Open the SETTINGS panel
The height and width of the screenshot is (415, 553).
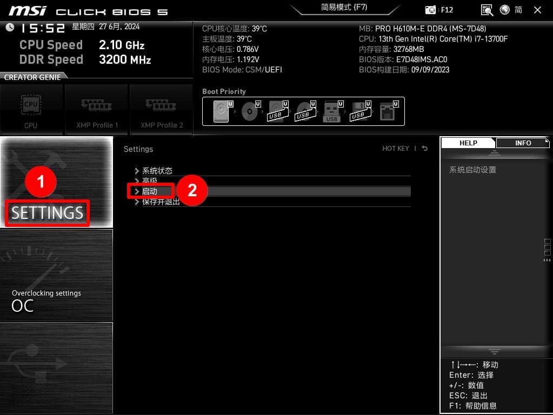[56, 182]
